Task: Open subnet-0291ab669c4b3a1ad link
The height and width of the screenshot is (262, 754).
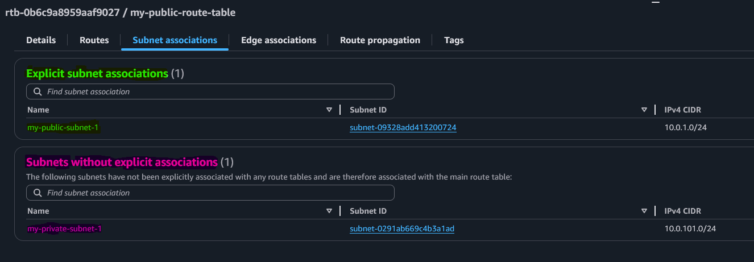Action: coord(402,229)
